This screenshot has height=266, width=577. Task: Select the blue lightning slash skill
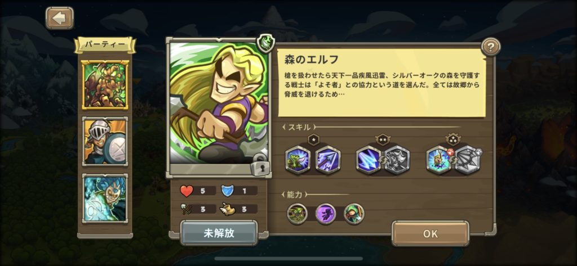tap(369, 160)
